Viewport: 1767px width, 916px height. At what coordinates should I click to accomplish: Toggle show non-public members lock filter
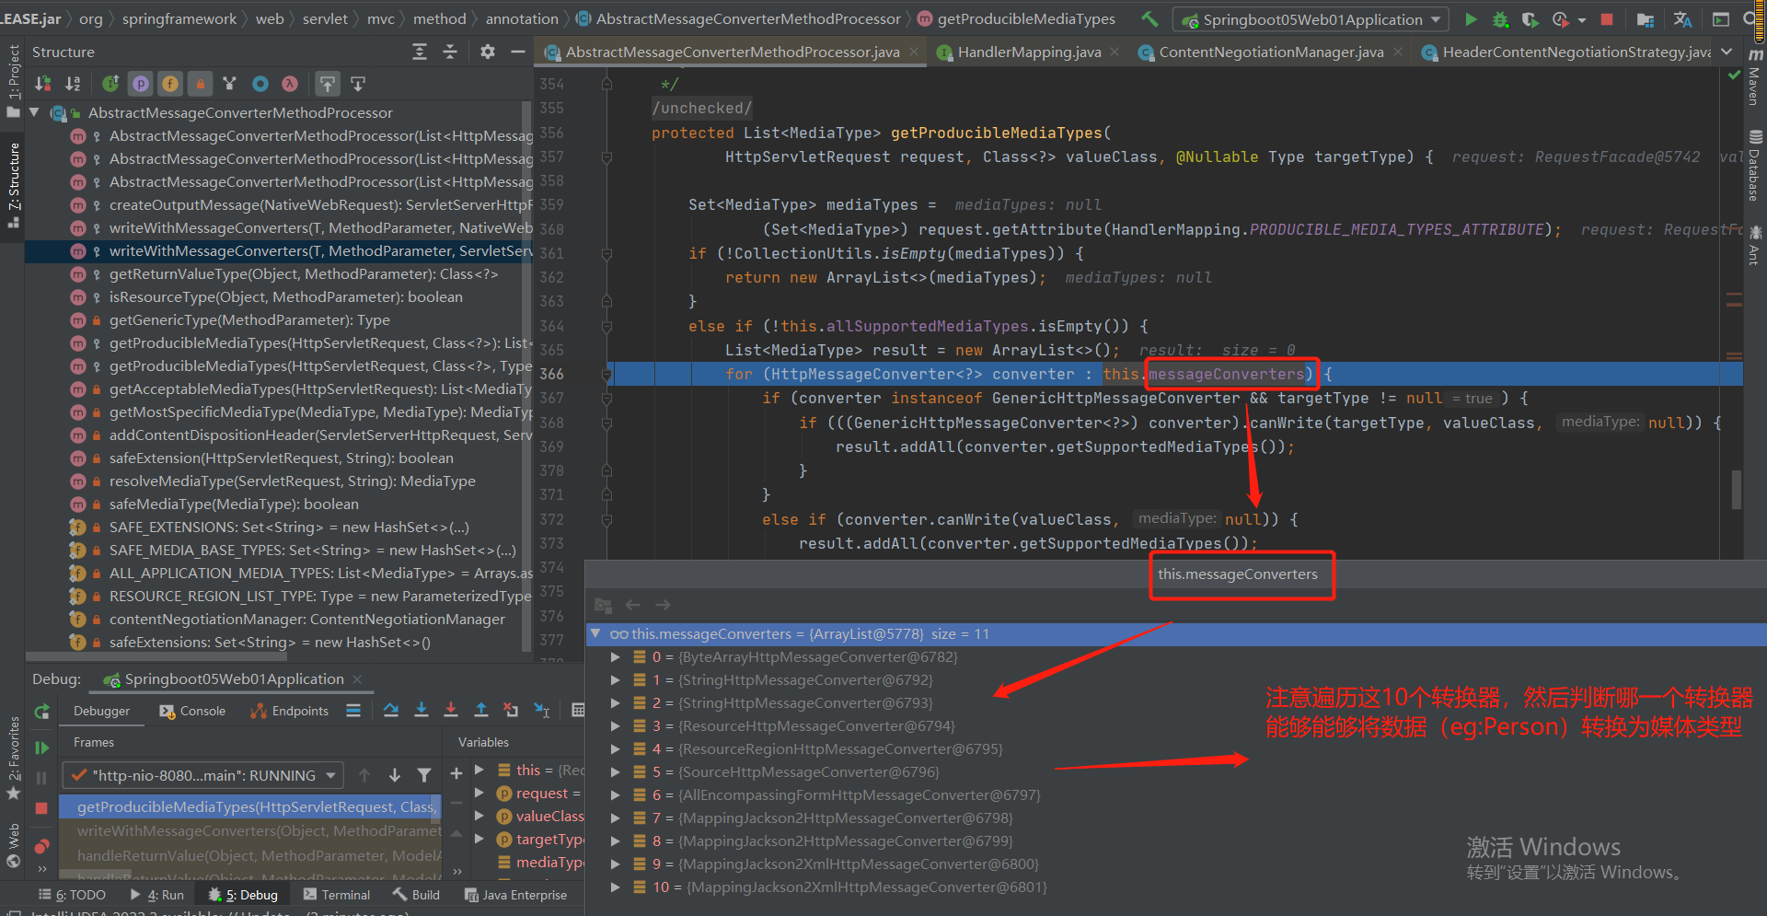(x=200, y=84)
